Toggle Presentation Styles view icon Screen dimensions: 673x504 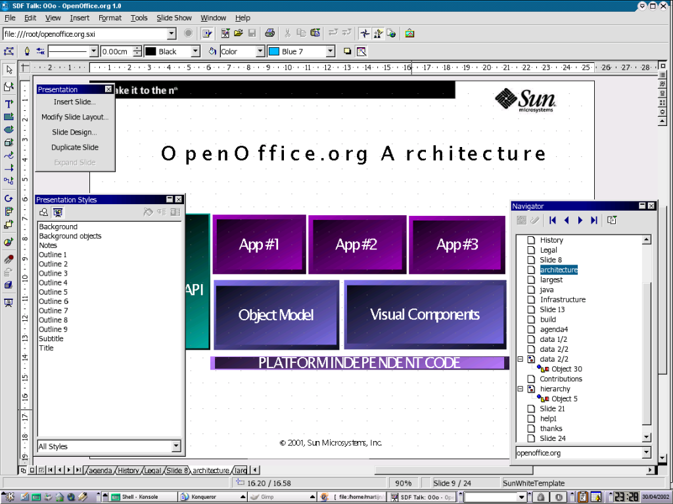tap(58, 212)
